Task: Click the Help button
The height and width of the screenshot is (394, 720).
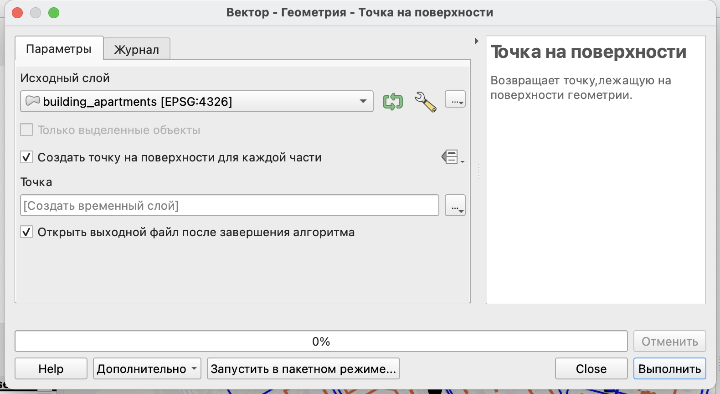Action: coord(51,368)
